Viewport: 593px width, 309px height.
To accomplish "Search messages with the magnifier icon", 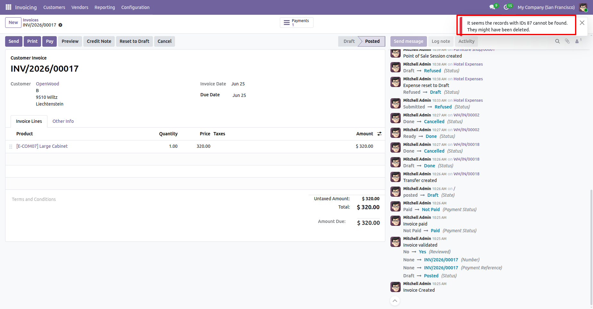I will (x=557, y=41).
